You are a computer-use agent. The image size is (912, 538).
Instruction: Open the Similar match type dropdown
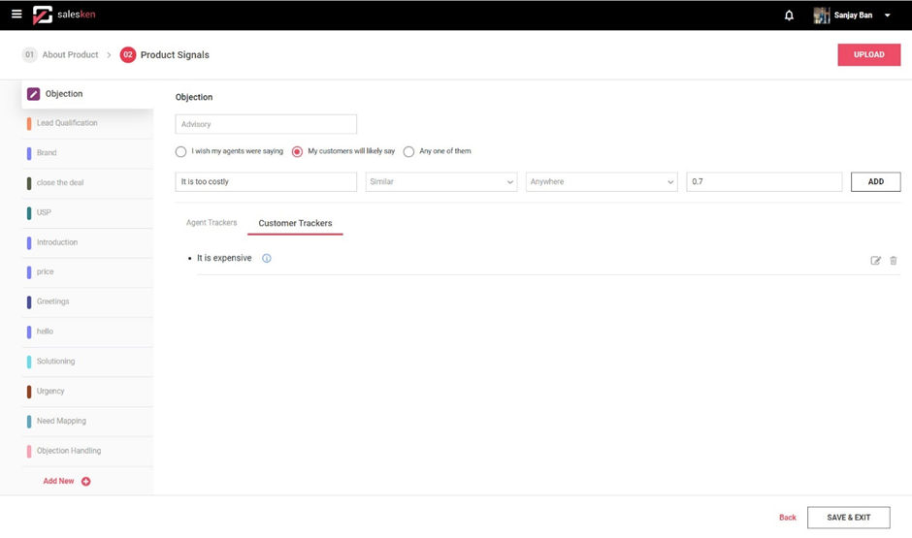[x=440, y=182]
